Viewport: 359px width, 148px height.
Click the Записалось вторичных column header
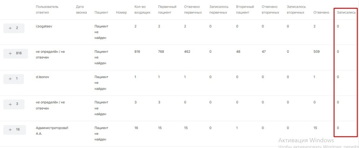tap(296, 9)
